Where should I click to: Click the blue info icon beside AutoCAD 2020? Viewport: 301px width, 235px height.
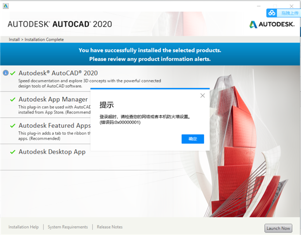[x=6, y=73]
